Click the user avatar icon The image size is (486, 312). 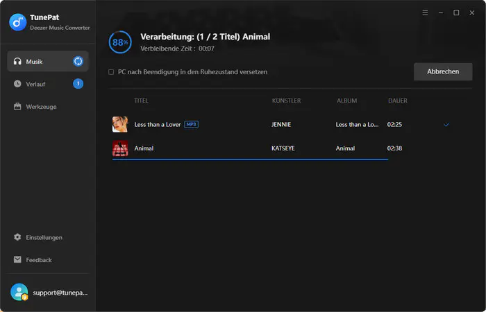tap(19, 292)
